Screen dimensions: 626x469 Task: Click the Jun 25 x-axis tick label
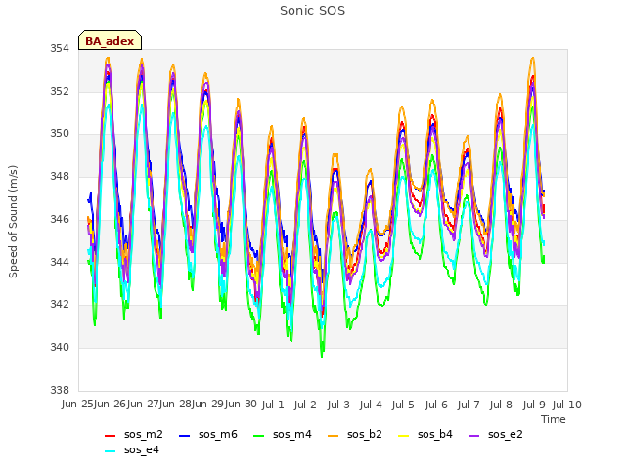click(x=77, y=405)
